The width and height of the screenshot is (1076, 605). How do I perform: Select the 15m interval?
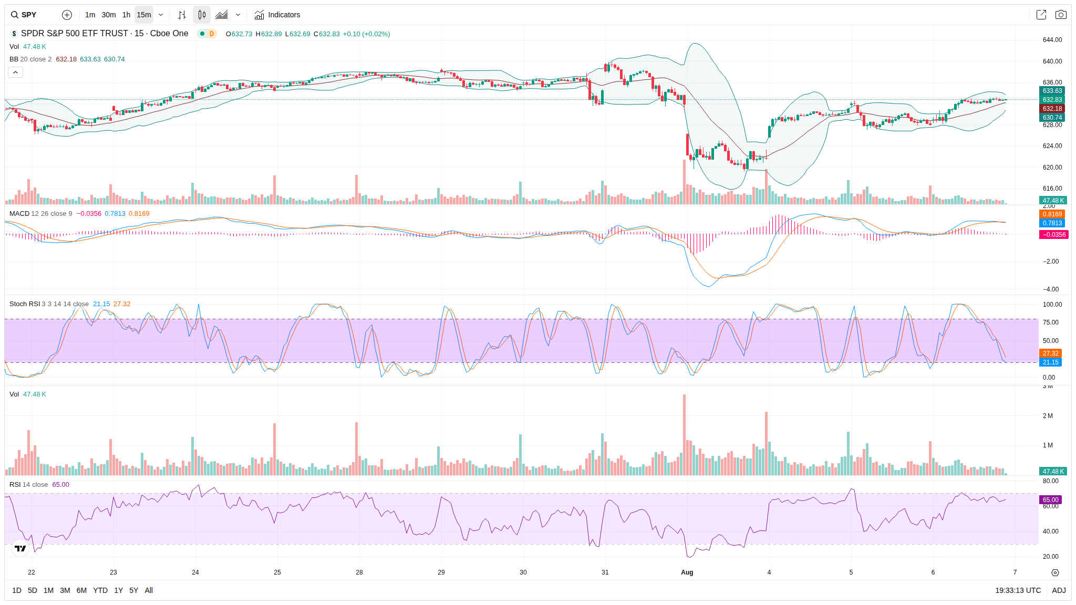click(x=144, y=15)
